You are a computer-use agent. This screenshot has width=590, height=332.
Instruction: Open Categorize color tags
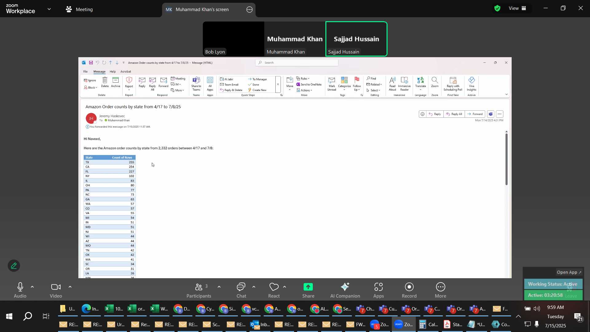click(x=344, y=84)
